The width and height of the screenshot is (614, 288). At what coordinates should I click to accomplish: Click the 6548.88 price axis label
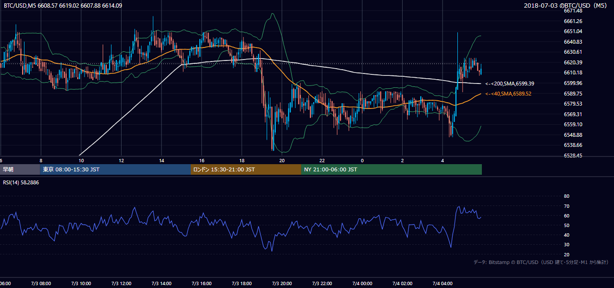(573, 135)
